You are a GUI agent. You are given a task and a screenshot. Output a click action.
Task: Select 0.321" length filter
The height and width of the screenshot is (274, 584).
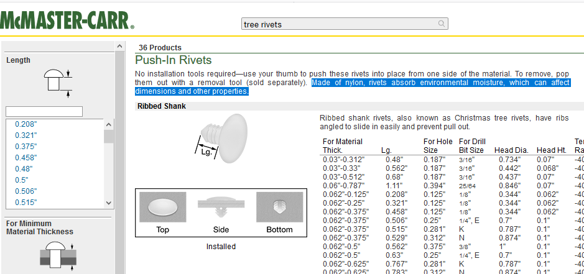click(x=26, y=135)
